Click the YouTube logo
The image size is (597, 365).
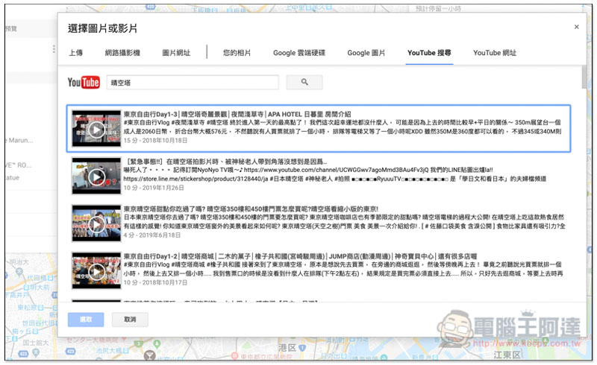click(84, 82)
